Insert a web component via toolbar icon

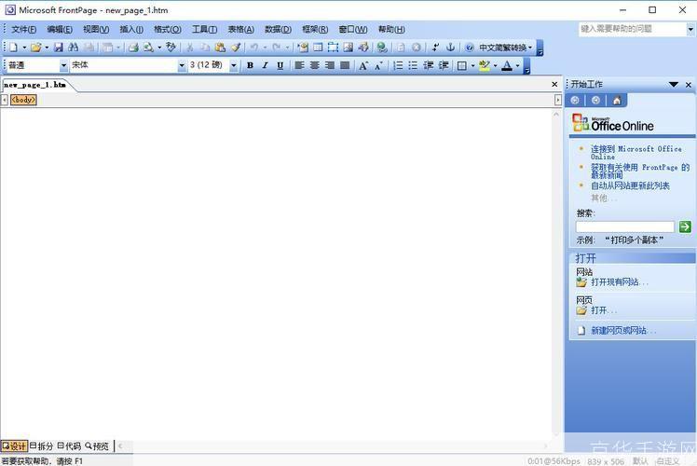(x=303, y=48)
